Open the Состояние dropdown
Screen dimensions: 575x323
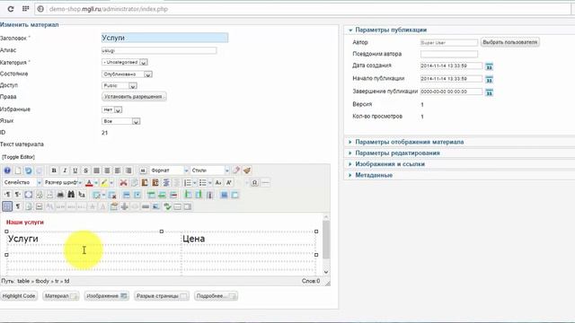[x=127, y=74]
